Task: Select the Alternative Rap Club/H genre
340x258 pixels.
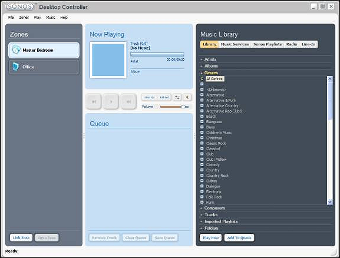Action: 225,111
